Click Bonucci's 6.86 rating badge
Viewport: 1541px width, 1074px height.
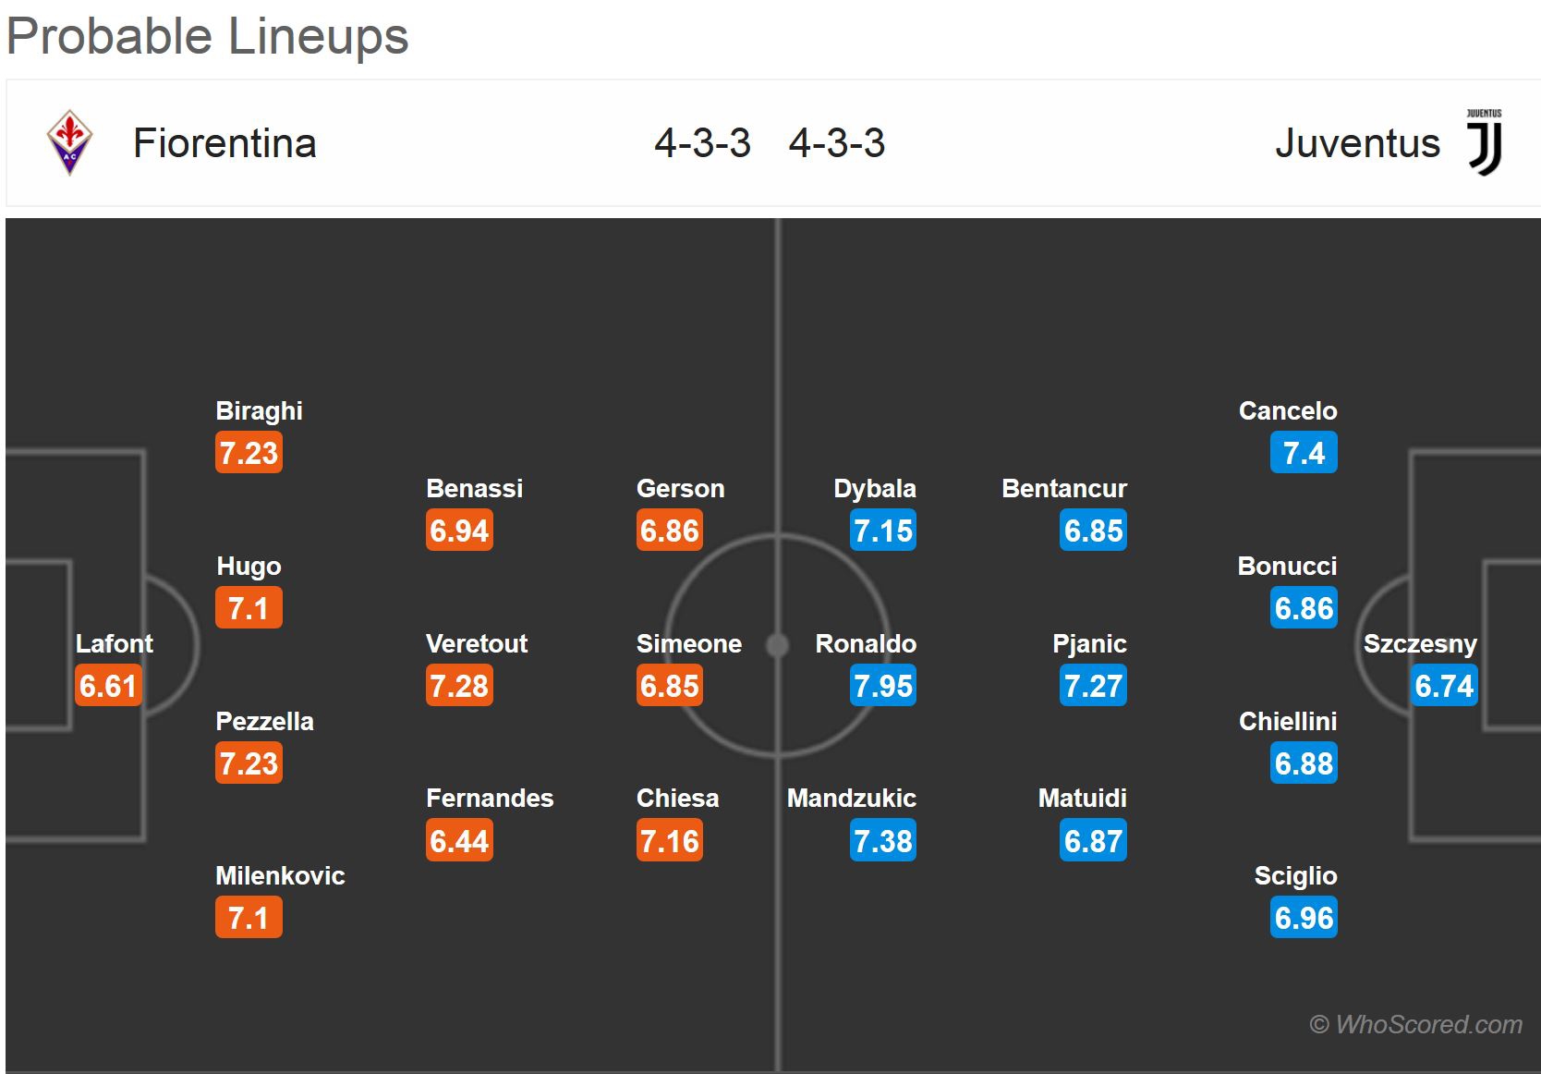[x=1304, y=608]
